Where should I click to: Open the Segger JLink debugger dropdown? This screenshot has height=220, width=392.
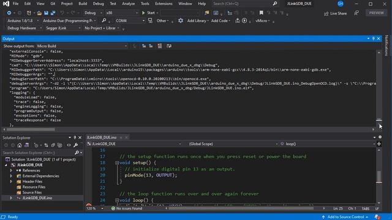point(63,28)
